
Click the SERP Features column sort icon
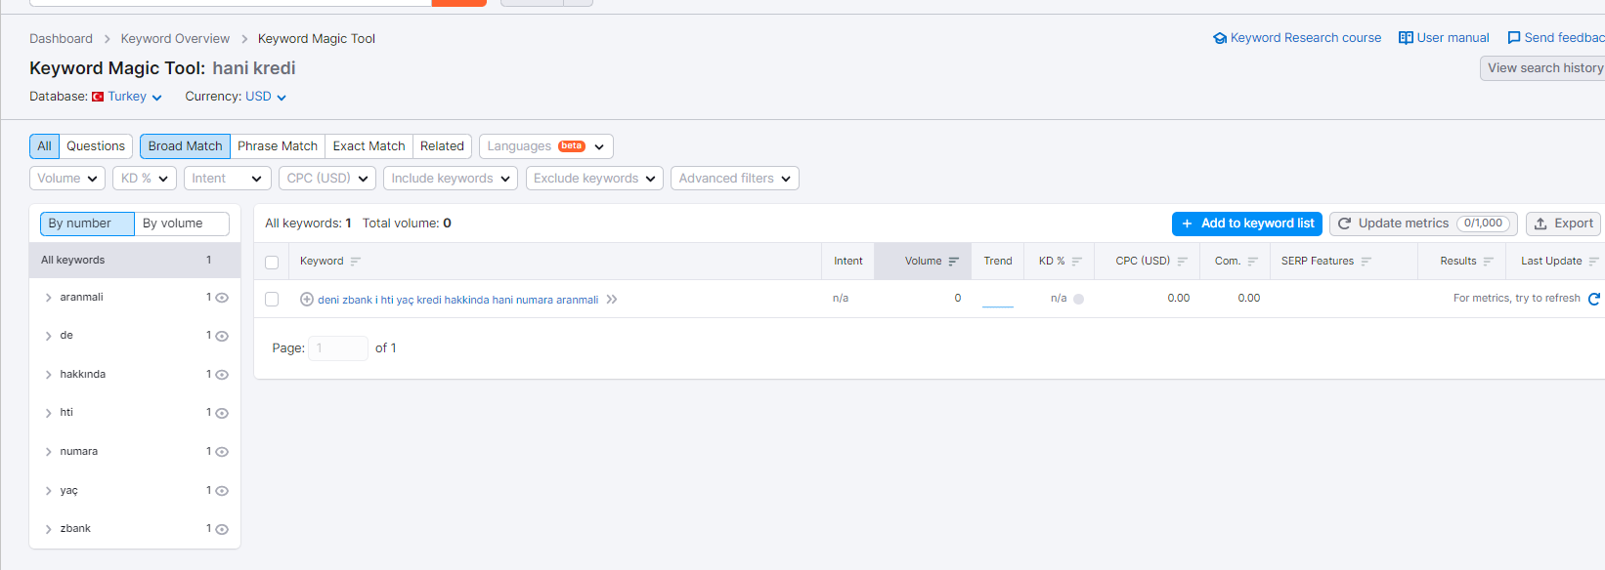pyautogui.click(x=1366, y=262)
